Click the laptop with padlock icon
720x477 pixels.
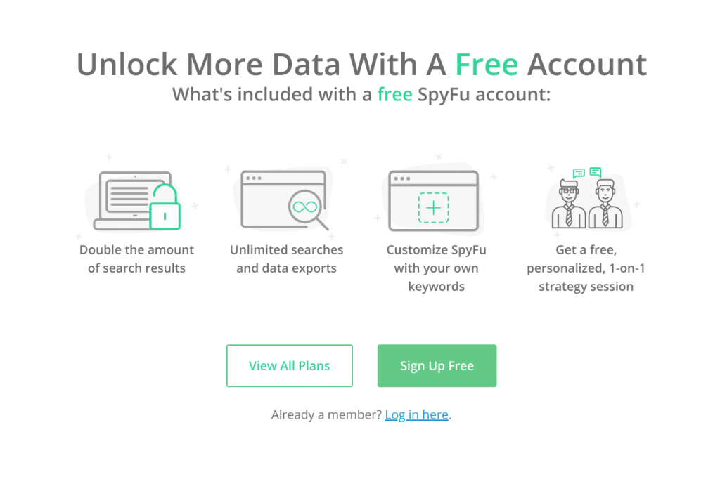pyautogui.click(x=137, y=200)
